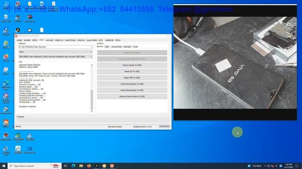The image size is (302, 169).
Task: Select the VIVO tab
Action: click(x=42, y=40)
